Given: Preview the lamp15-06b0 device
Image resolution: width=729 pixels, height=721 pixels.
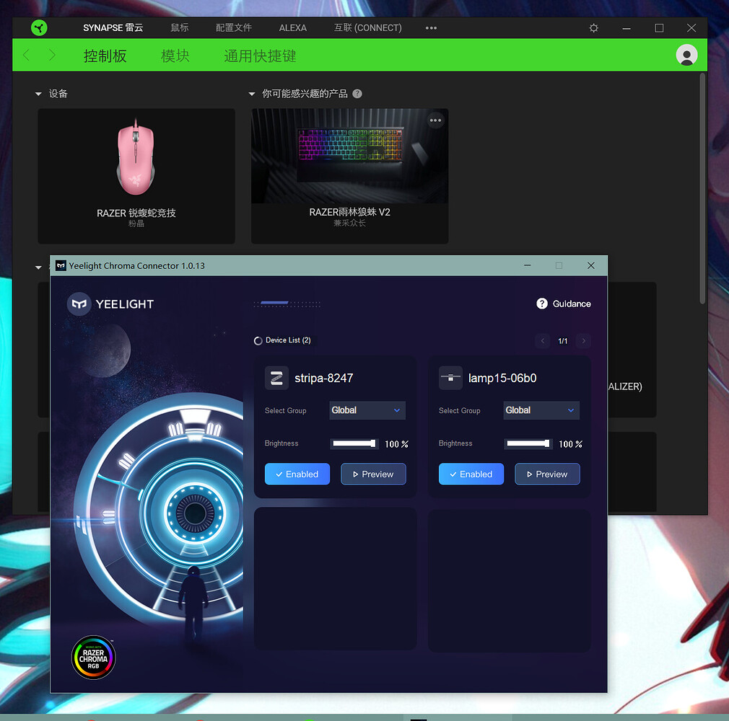Looking at the screenshot, I should 547,474.
